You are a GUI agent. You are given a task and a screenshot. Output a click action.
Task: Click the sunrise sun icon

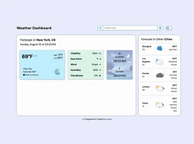[120, 53]
